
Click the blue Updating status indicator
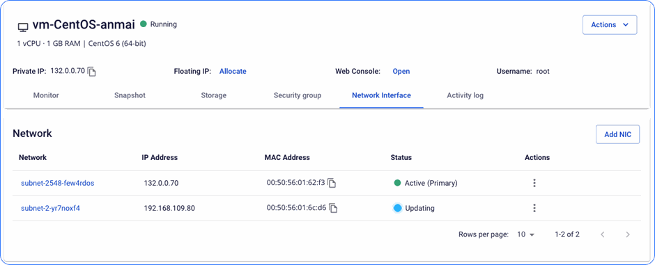(x=397, y=208)
